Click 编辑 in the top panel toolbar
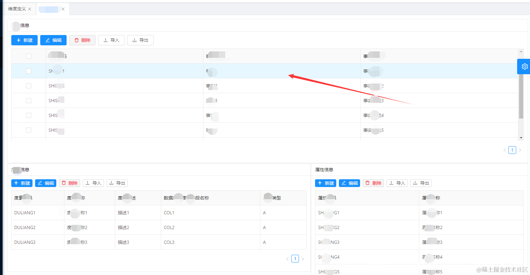The image size is (530, 275). point(53,40)
